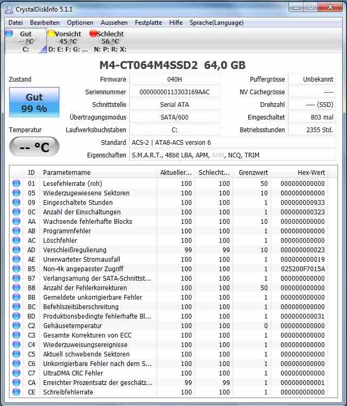The height and width of the screenshot is (406, 347).
Task: Click status orb of Schreibfehlerrate row
Action: pyautogui.click(x=16, y=392)
